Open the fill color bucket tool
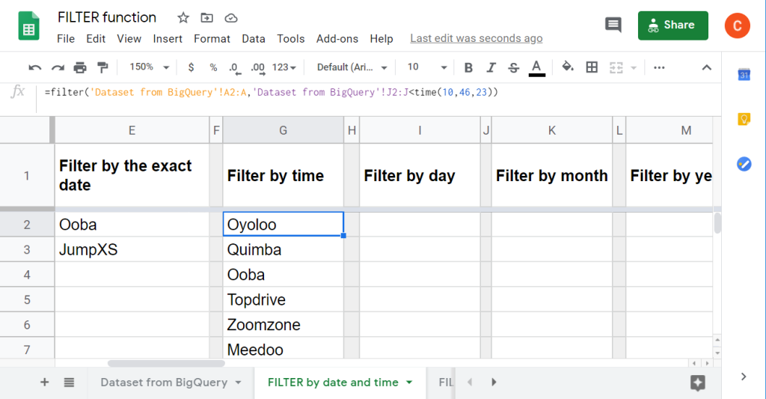Image resolution: width=766 pixels, height=399 pixels. pos(568,67)
